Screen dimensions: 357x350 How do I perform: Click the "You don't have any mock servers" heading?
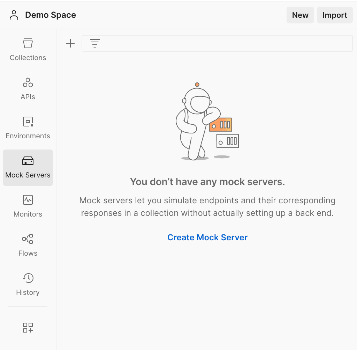(x=207, y=182)
